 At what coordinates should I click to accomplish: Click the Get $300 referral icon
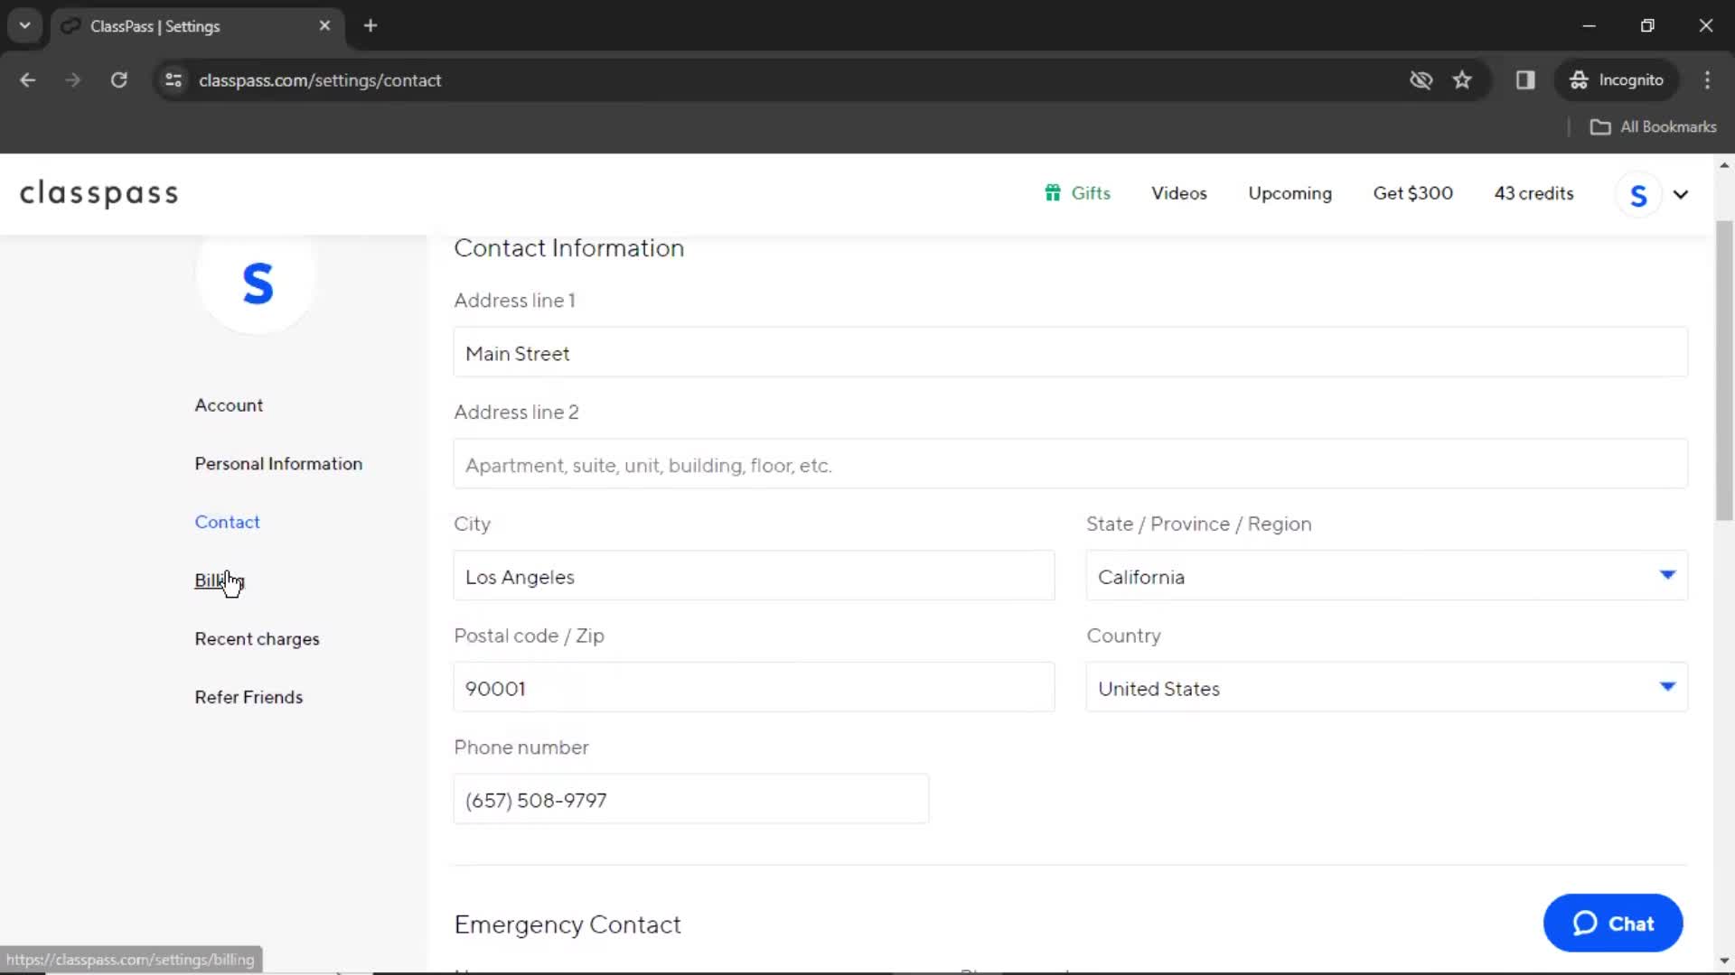click(x=1413, y=193)
